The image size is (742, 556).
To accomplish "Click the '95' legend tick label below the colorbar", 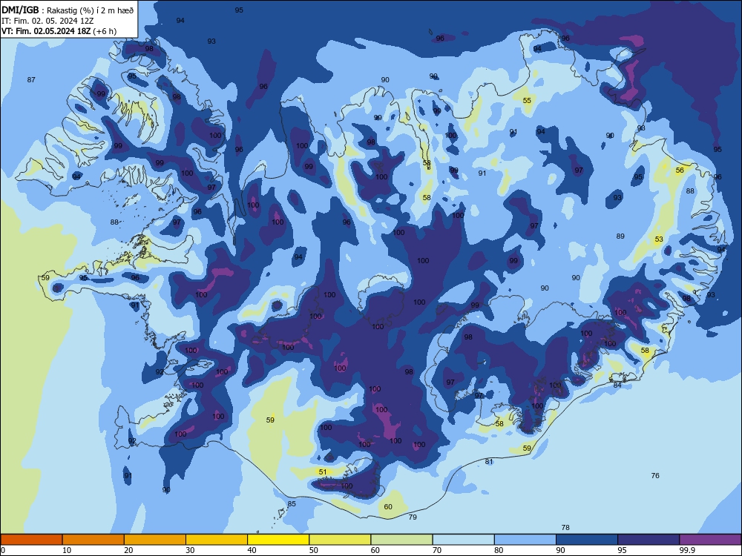I will click(622, 550).
